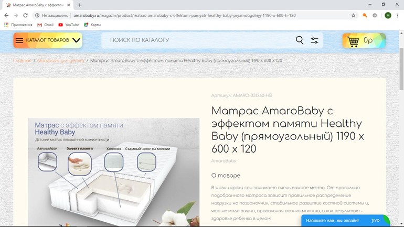
Task: Open search filter settings sliders icon
Action: [x=314, y=40]
